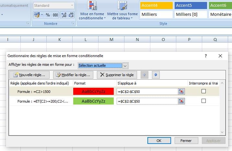Click green format preview of second rule
The width and height of the screenshot is (232, 151).
93,101
